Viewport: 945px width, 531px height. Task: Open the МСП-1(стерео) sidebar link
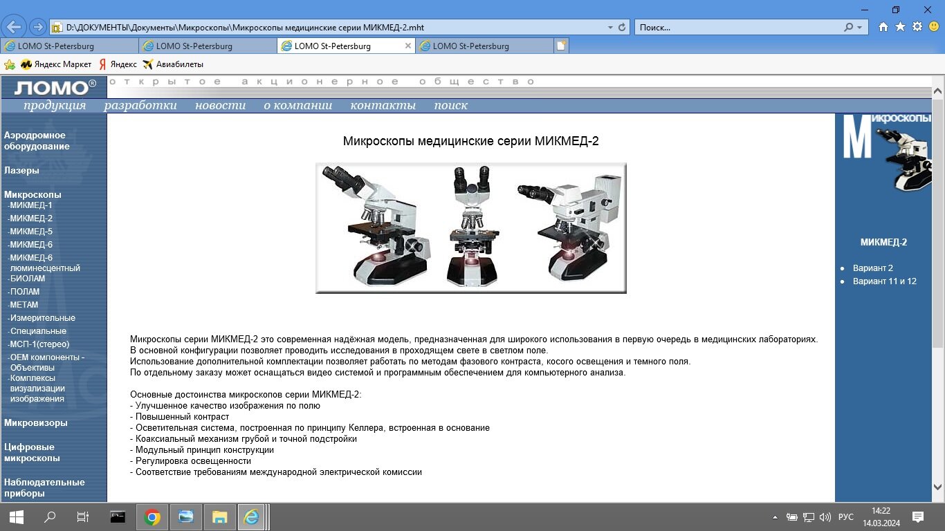pos(39,344)
